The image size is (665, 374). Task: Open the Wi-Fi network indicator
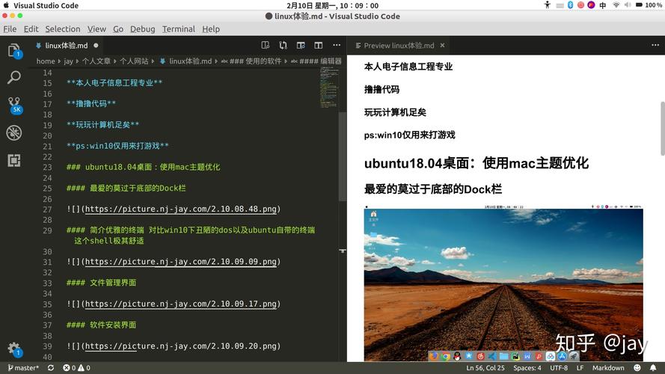pos(616,5)
